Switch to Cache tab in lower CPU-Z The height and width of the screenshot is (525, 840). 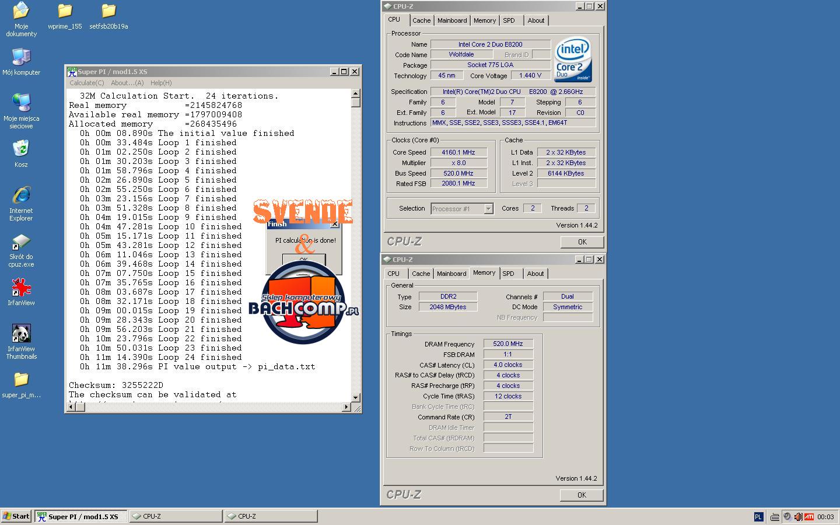[x=421, y=274]
